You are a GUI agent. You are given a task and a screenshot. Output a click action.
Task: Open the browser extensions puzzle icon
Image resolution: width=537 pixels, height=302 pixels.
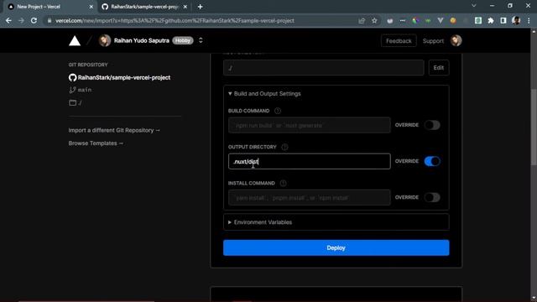491,21
